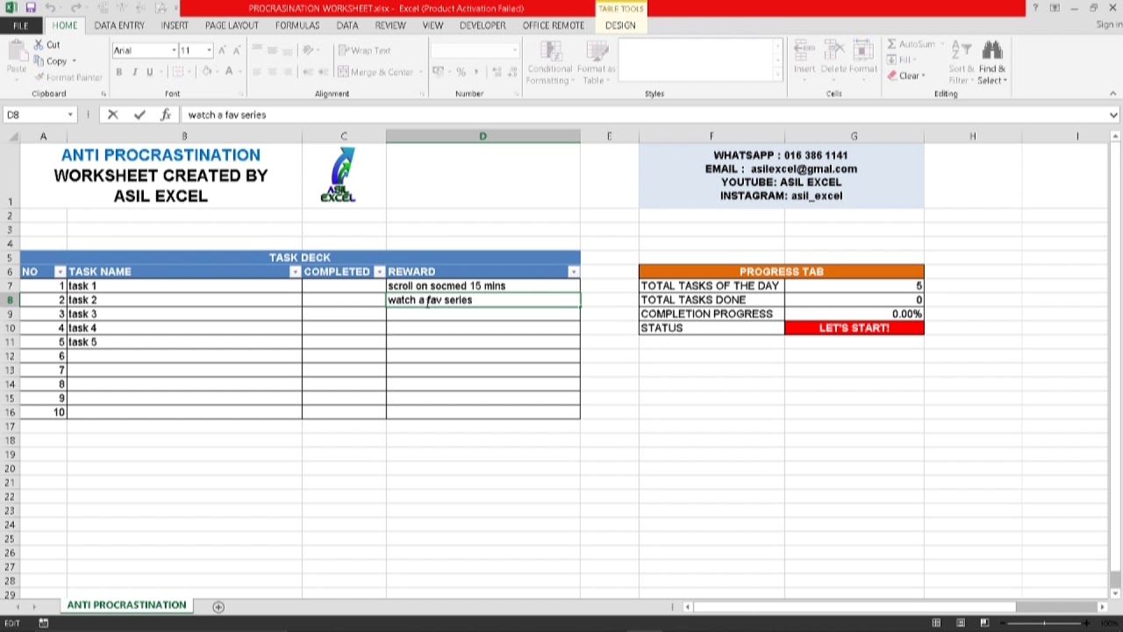Screen dimensions: 1123x632
Task: Open the font name Arial dropdown
Action: click(174, 50)
